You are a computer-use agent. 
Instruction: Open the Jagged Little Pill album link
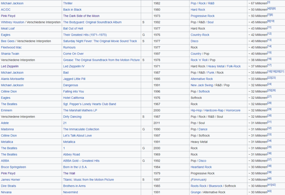click(x=74, y=79)
